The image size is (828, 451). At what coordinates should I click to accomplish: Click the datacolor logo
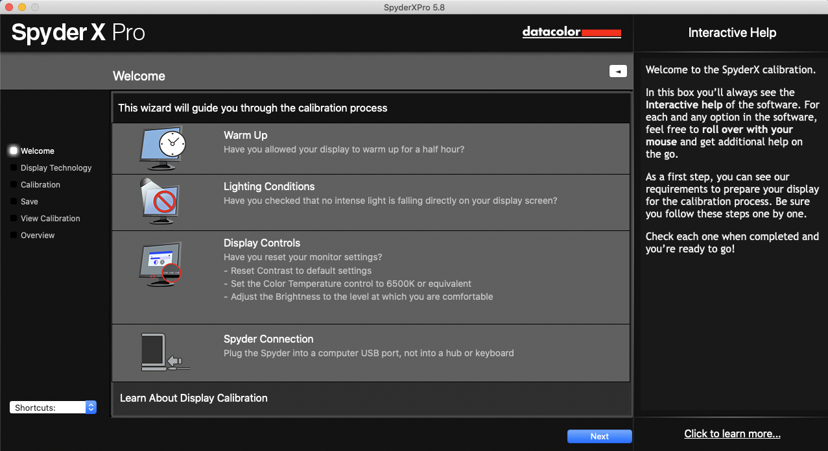572,32
